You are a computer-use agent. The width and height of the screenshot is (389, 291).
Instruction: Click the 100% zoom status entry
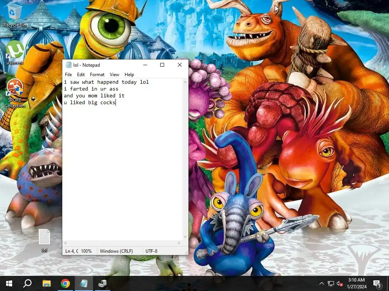(86, 251)
